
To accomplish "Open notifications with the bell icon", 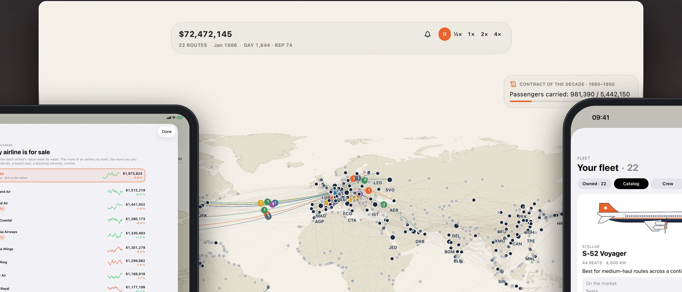I will [x=427, y=34].
